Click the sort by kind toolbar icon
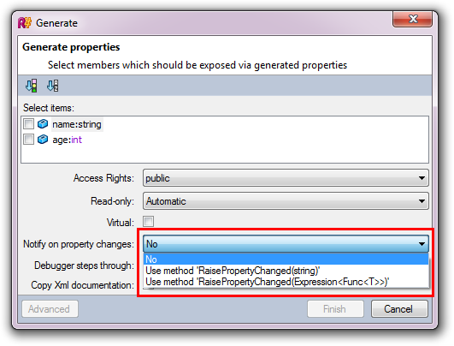 click(32, 86)
